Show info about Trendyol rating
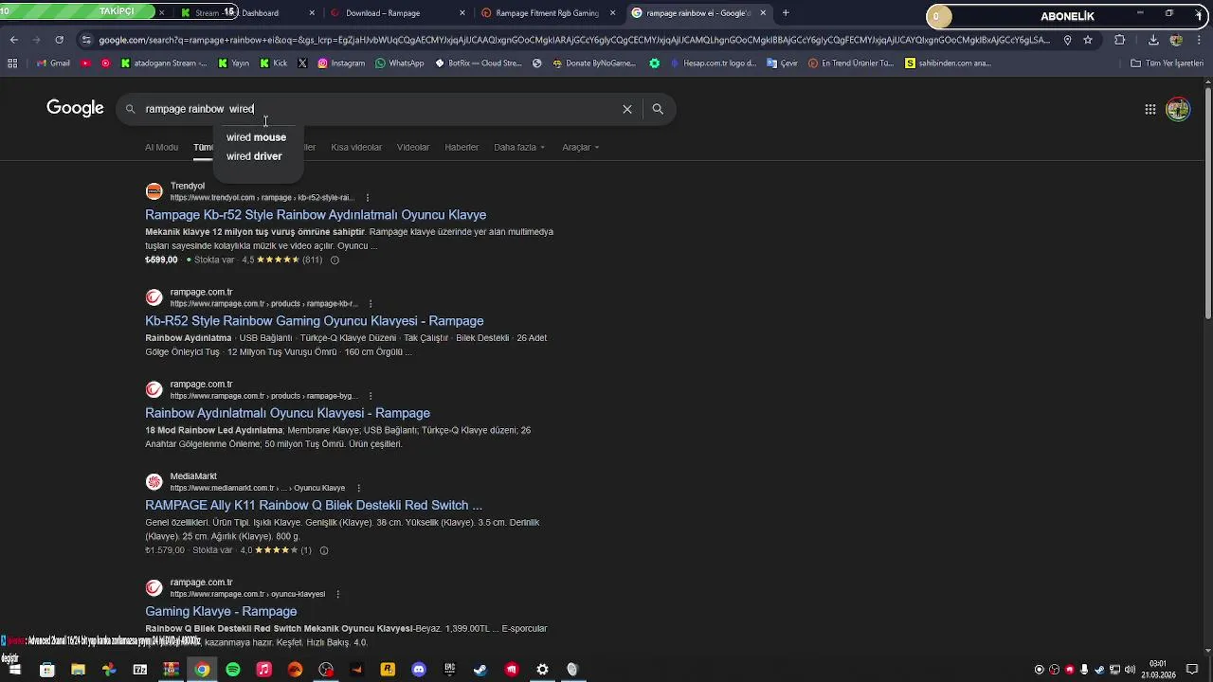This screenshot has height=682, width=1213. pos(335,260)
